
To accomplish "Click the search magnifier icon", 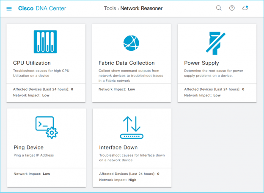I will [x=219, y=8].
